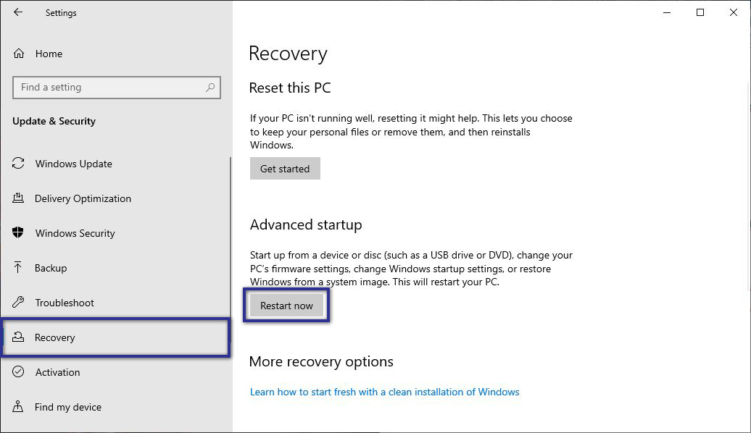Open Windows Security via its shield icon

coord(17,233)
